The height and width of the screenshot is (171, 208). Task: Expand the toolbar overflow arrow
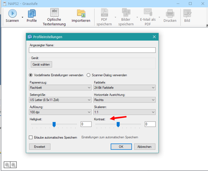(x=207, y=25)
